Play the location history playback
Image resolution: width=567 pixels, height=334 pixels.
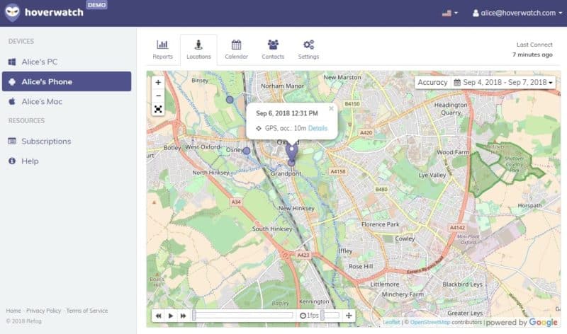click(x=171, y=316)
